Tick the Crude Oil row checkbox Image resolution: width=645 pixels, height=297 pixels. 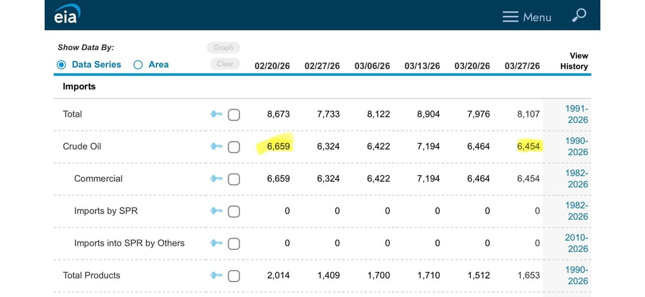click(x=234, y=147)
